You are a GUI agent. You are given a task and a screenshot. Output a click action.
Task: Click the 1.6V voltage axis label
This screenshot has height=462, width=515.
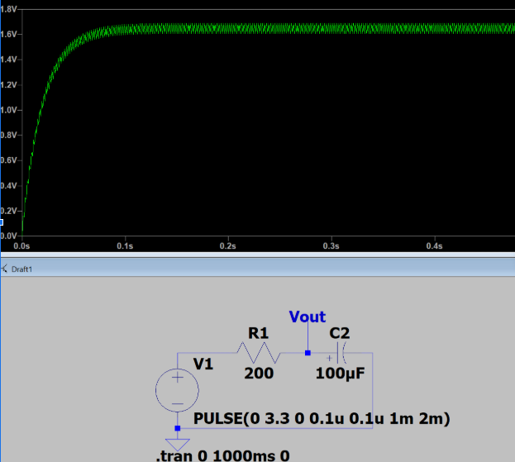(8, 34)
